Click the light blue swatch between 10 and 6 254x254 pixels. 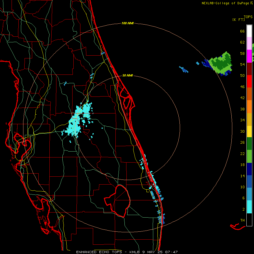249,194
